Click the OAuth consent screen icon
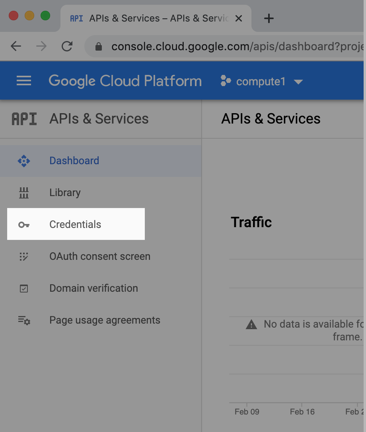The height and width of the screenshot is (432, 366). tap(24, 257)
